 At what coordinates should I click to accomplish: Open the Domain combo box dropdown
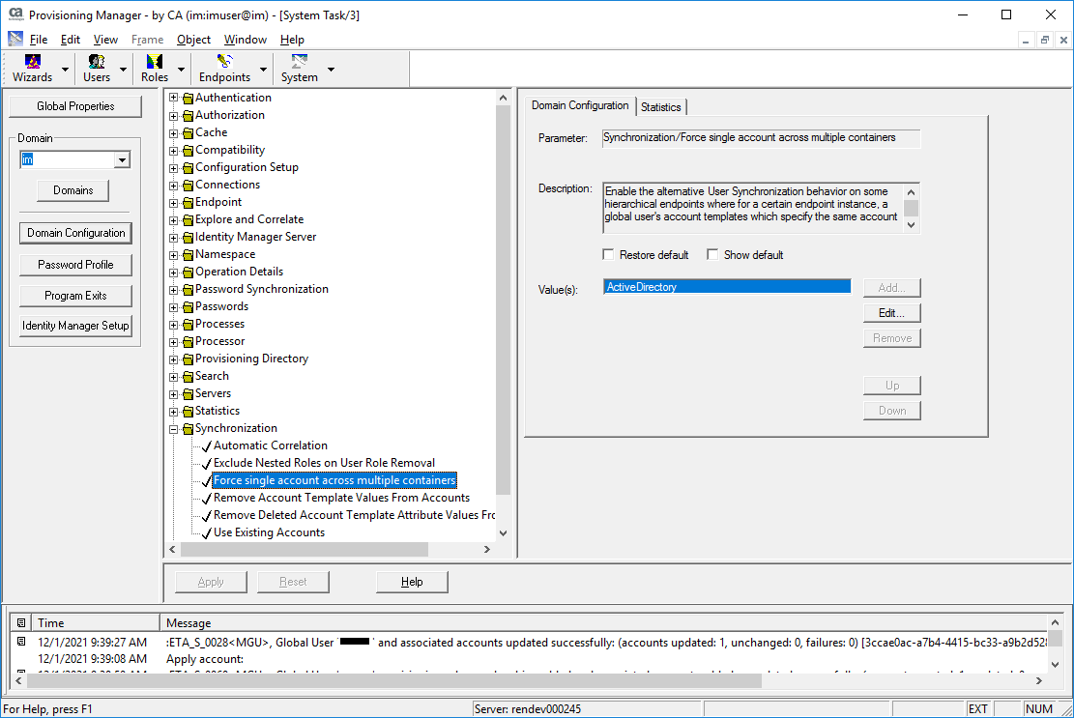[122, 160]
